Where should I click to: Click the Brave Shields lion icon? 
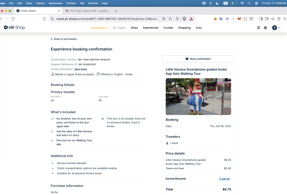coord(184,19)
